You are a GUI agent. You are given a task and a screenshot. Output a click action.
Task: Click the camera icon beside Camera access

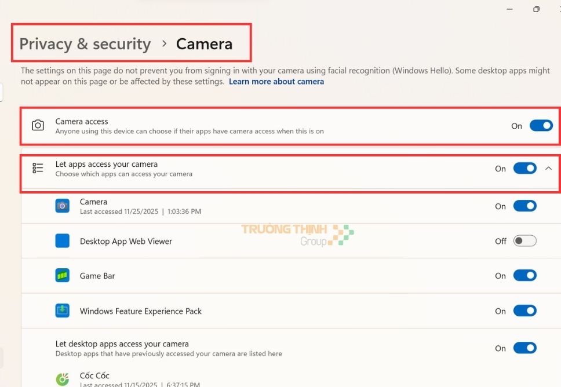pos(38,126)
